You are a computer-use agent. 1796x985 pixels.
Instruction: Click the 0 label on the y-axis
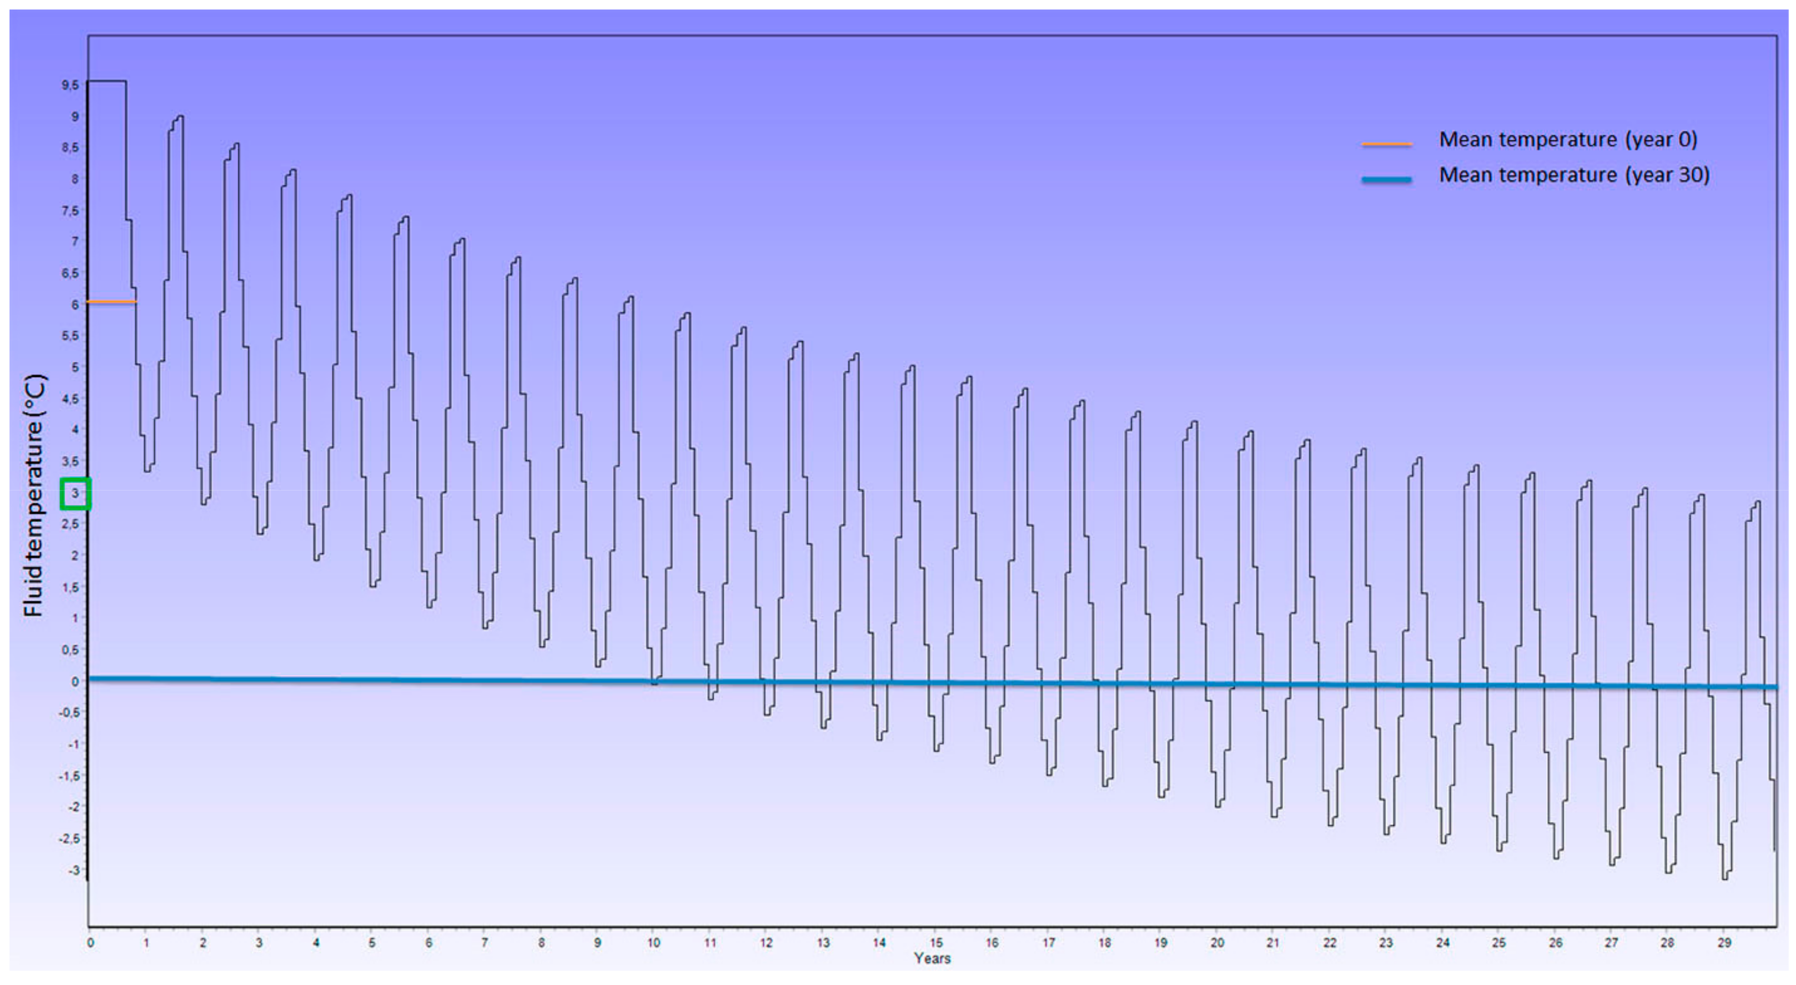(x=75, y=681)
